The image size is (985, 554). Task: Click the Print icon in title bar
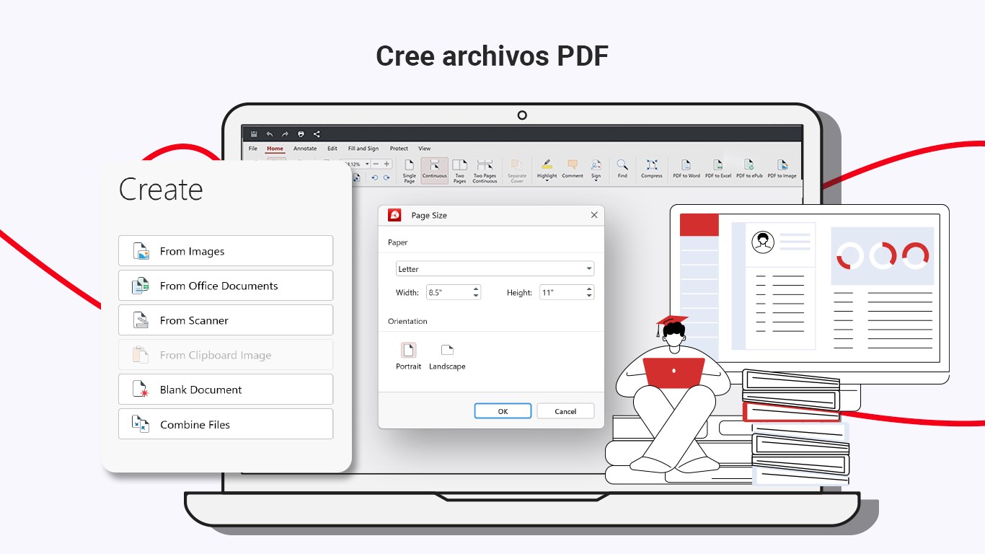coord(301,134)
